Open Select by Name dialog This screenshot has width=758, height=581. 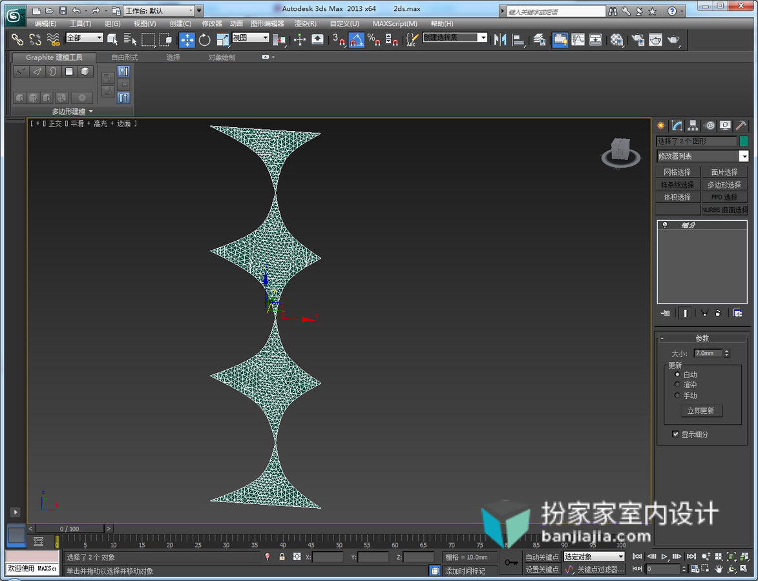tap(130, 39)
